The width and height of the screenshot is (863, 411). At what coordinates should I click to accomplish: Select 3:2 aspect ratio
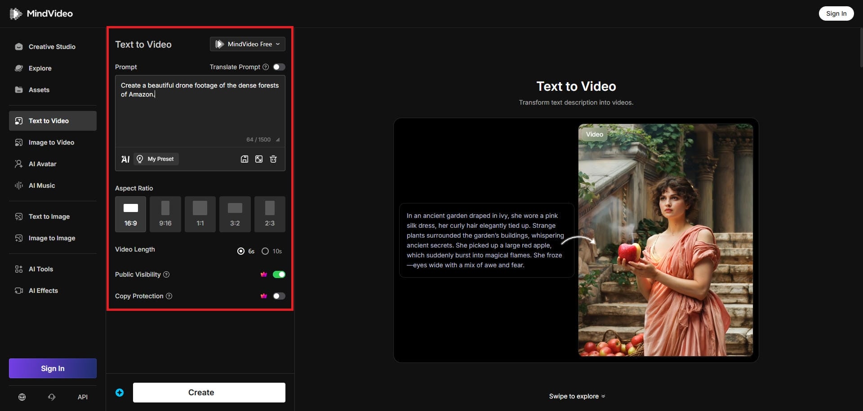tap(235, 214)
